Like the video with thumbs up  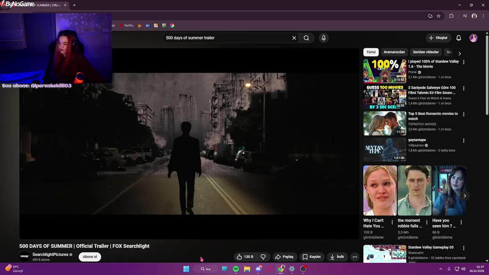coord(245,257)
